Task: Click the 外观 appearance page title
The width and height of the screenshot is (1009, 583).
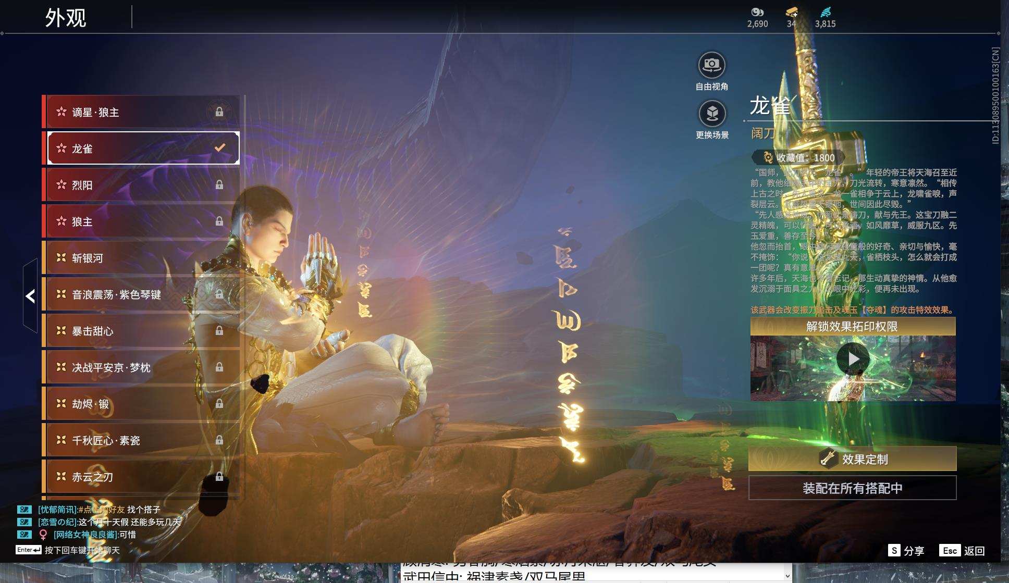Action: click(x=66, y=18)
